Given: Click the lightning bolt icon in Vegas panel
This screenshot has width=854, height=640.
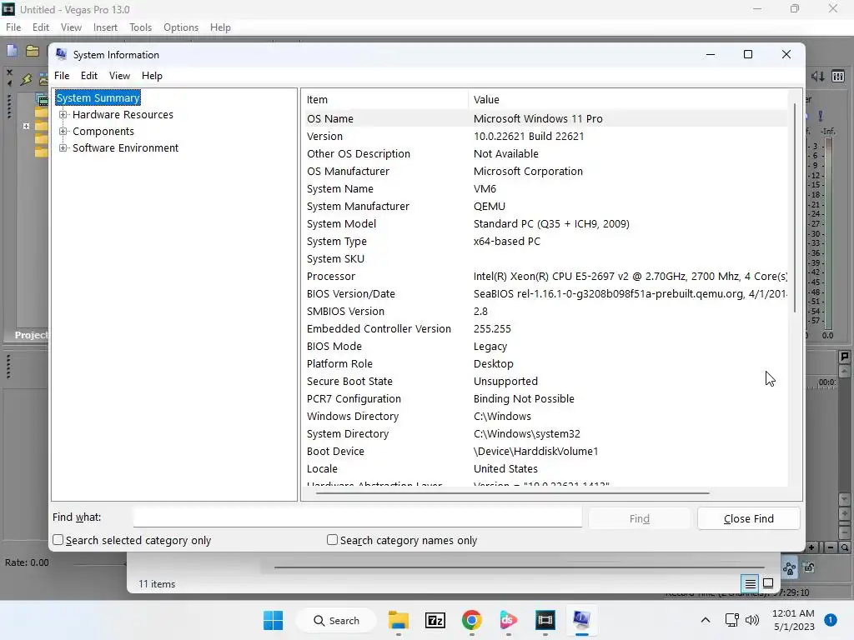Looking at the screenshot, I should coord(26,79).
